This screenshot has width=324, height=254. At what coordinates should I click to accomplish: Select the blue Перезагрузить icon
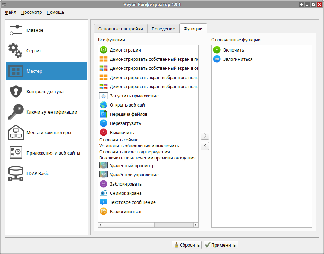[104, 123]
